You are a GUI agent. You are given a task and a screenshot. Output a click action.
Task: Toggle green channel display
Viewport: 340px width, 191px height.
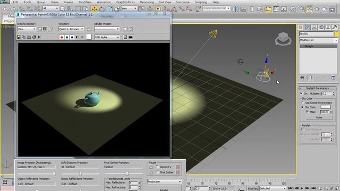[67, 37]
